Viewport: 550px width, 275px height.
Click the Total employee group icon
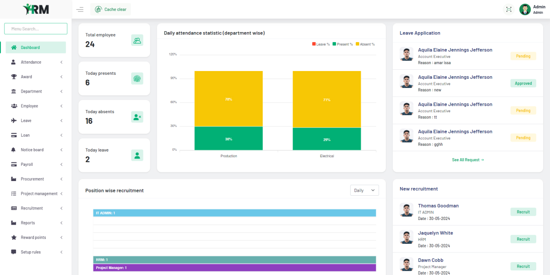[x=137, y=40]
